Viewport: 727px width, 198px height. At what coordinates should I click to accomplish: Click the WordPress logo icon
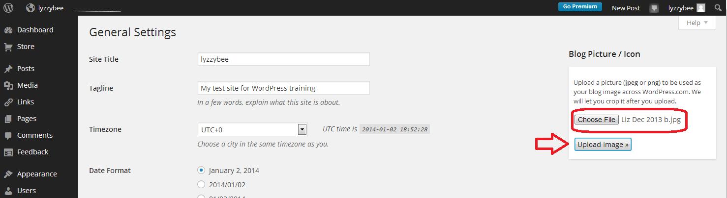[8, 8]
